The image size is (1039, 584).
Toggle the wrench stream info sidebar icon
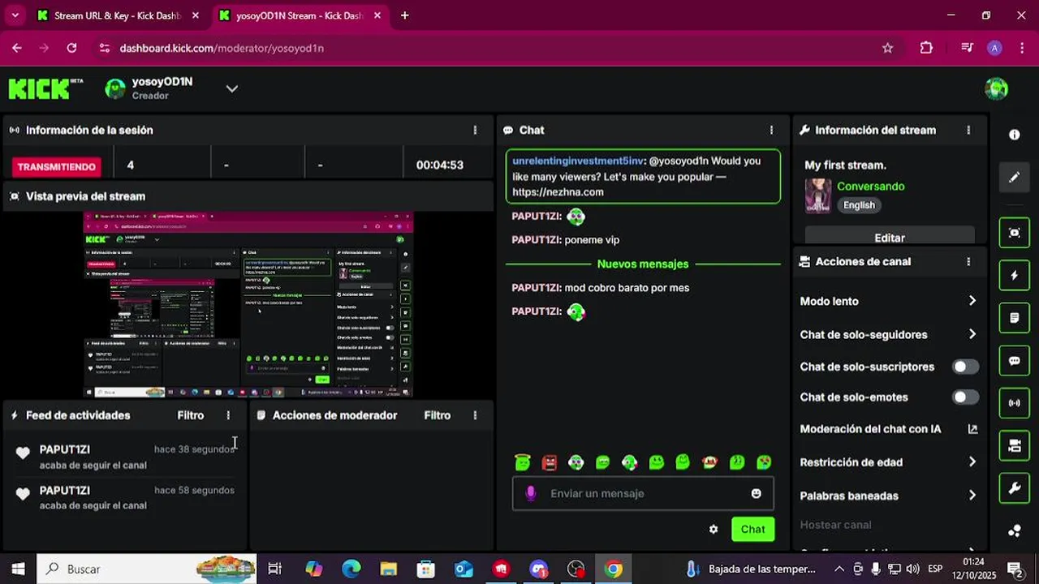click(x=1014, y=488)
